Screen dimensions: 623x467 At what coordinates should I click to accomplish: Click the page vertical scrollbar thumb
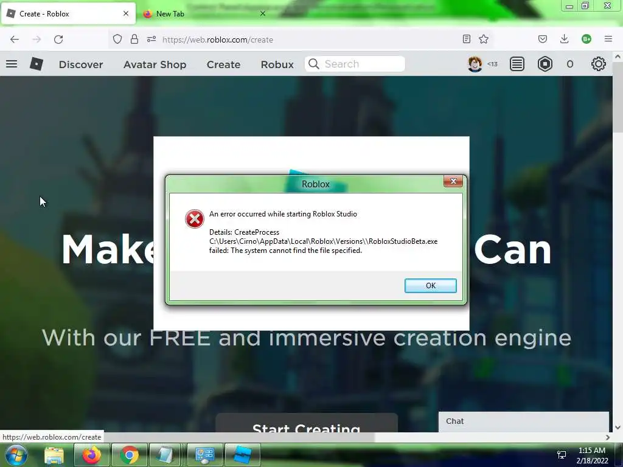coord(618,97)
